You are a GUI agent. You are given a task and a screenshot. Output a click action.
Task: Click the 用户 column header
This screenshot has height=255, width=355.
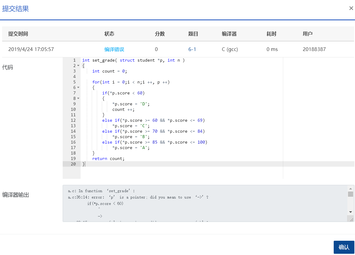pos(308,34)
